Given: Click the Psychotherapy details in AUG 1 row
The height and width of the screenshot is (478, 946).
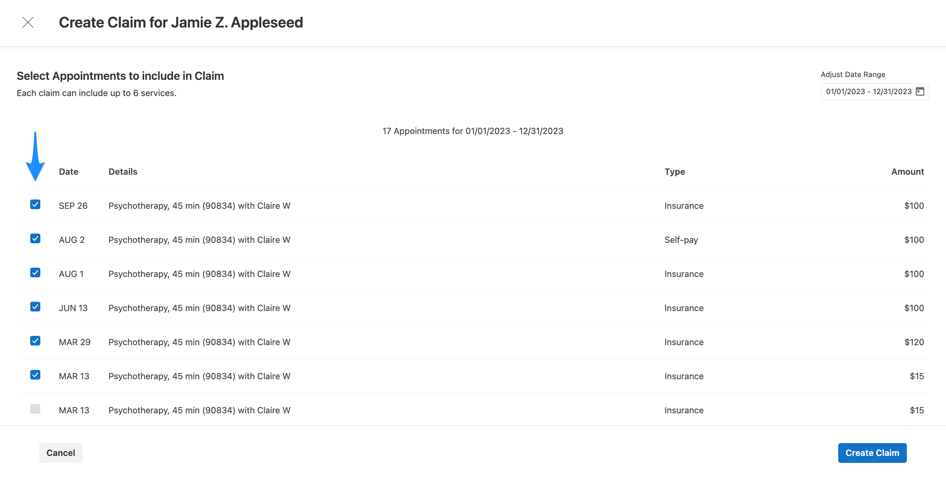Looking at the screenshot, I should [x=199, y=274].
